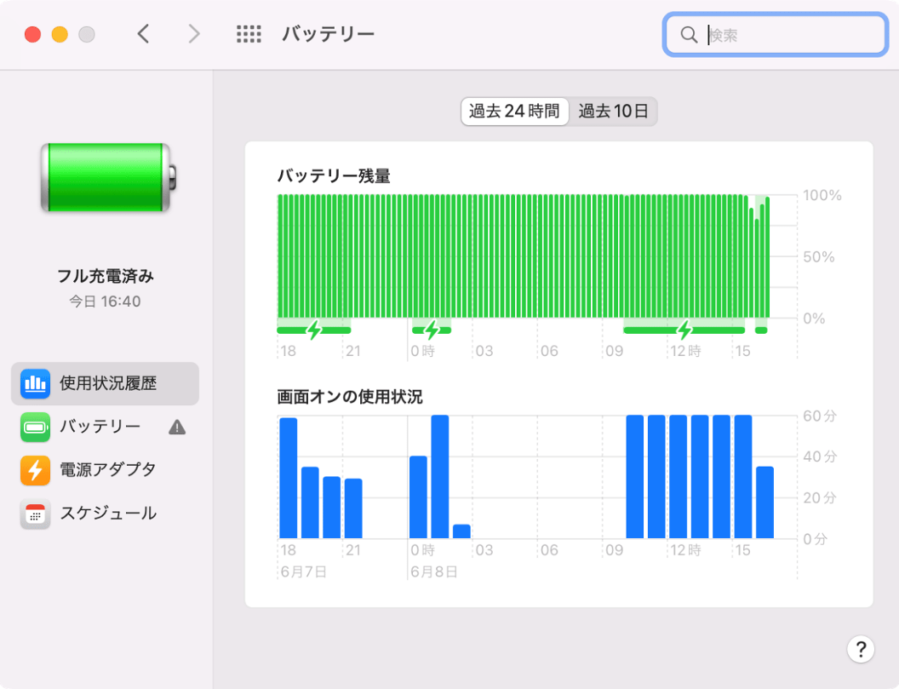Click the 画面オンの使用状況 chart heading
This screenshot has height=689, width=899.
click(x=350, y=396)
